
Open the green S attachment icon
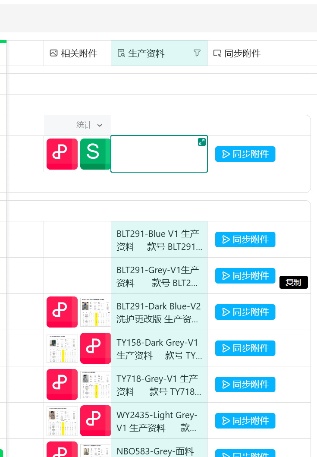click(x=95, y=154)
